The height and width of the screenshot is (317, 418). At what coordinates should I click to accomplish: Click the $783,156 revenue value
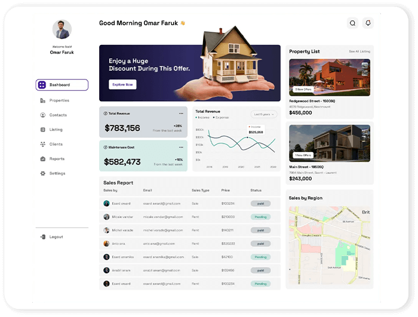(122, 128)
